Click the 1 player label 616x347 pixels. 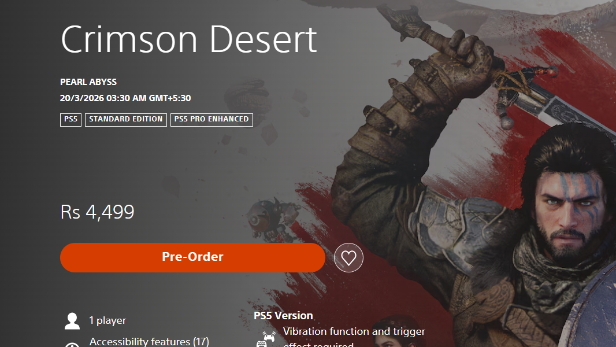point(107,320)
